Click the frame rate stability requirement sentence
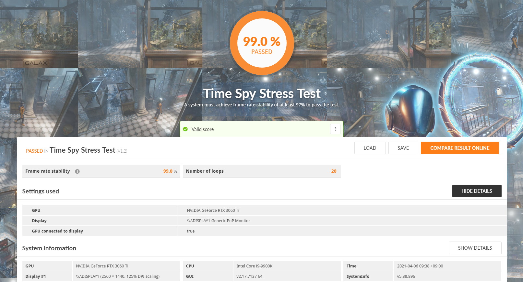 [x=262, y=105]
